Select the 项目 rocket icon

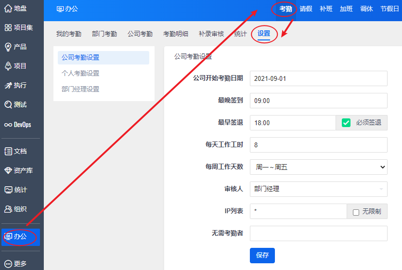[x=8, y=66]
